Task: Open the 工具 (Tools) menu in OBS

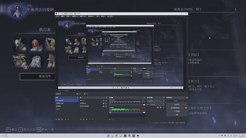Action: pos(98,17)
